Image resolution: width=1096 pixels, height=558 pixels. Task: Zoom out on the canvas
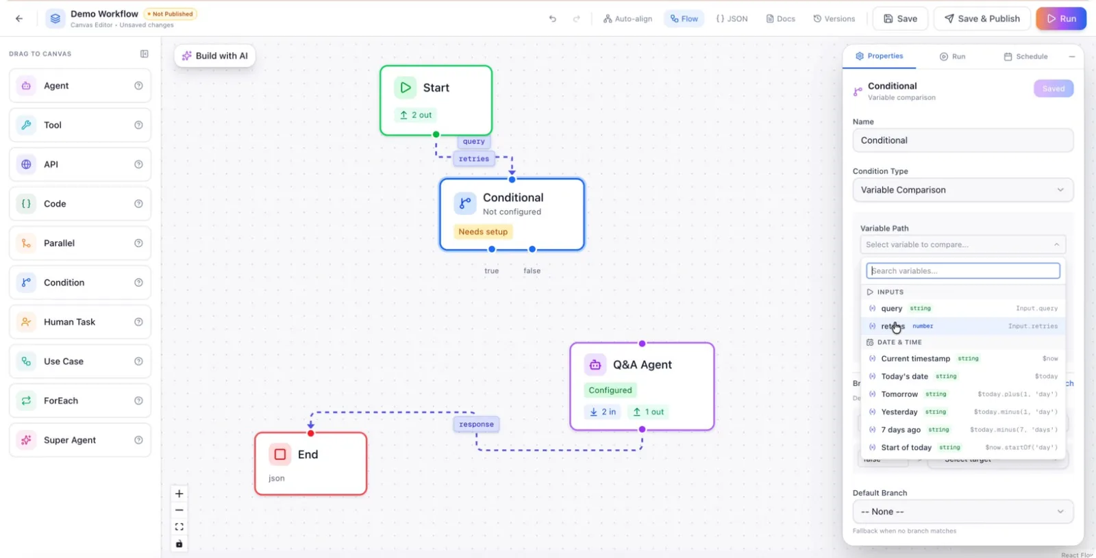[179, 510]
